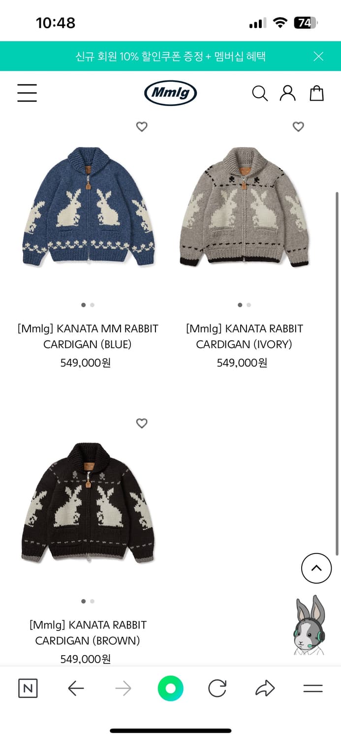Tap the Naver N home icon
The image size is (341, 740).
pyautogui.click(x=28, y=688)
